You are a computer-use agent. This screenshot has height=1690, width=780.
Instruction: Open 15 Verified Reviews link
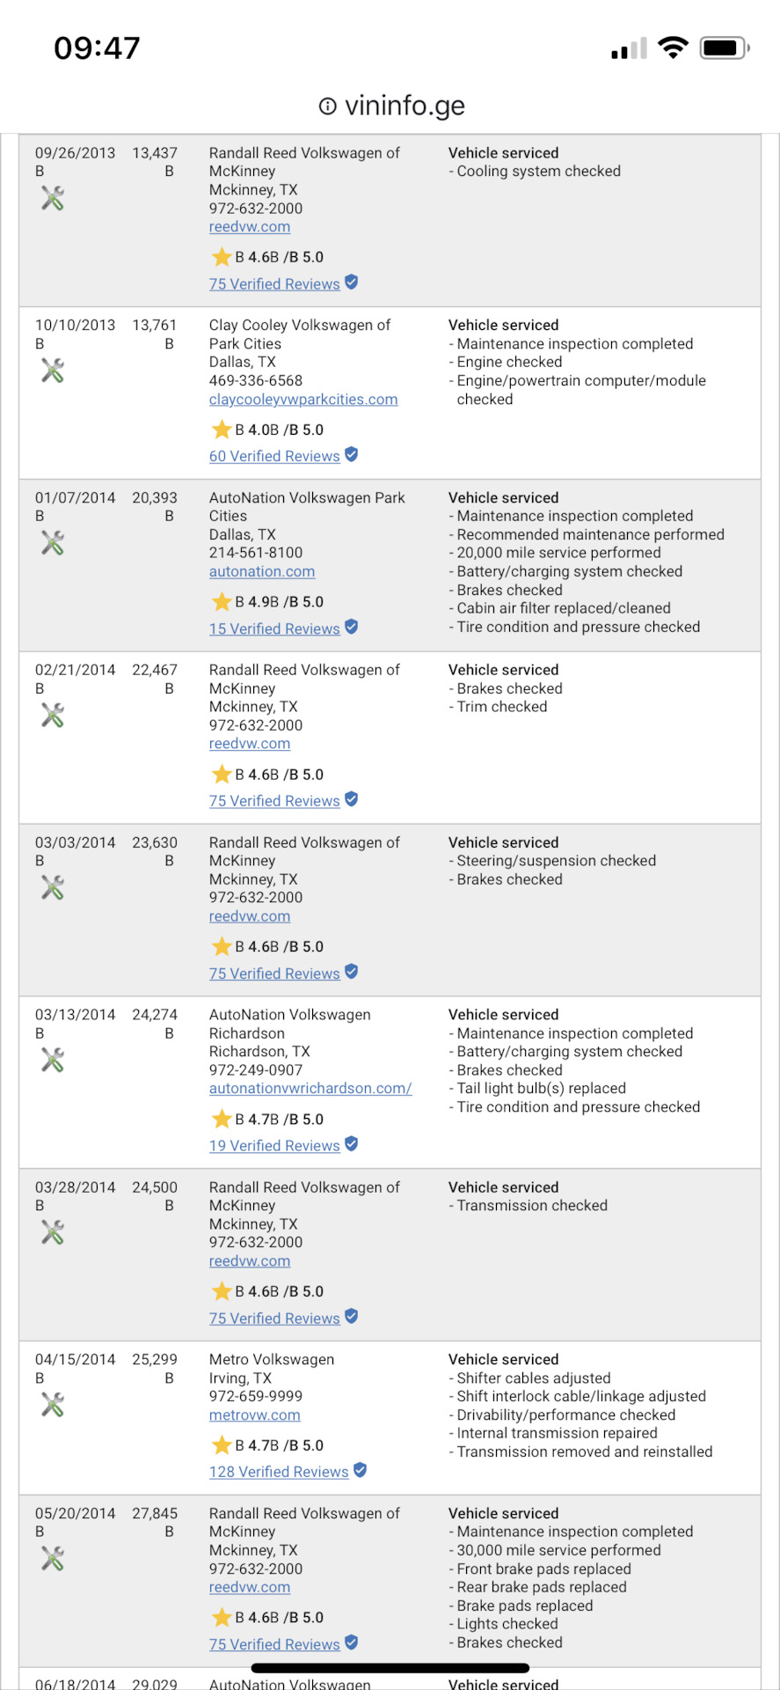point(274,628)
